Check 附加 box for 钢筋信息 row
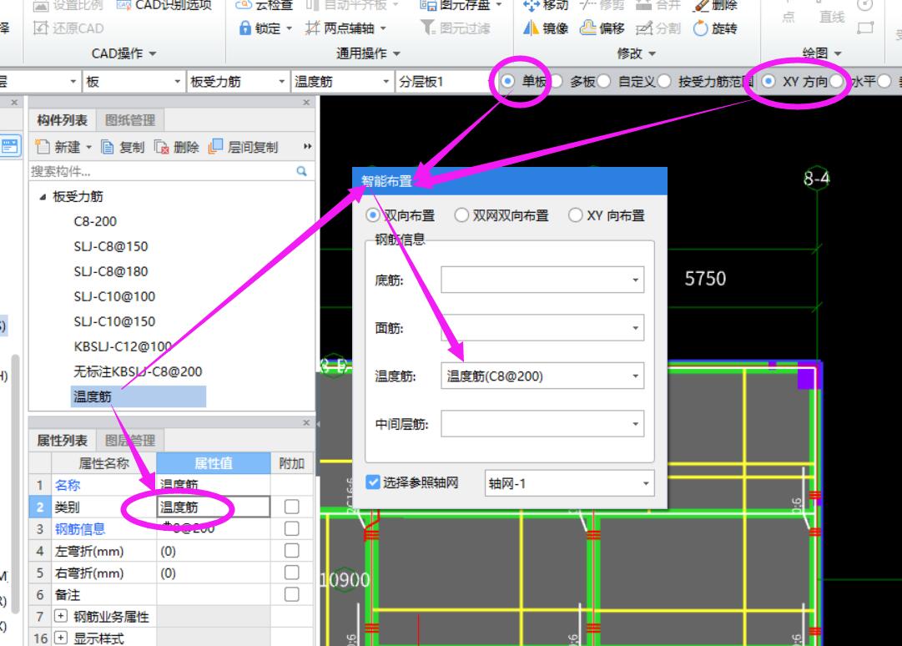This screenshot has width=902, height=646. pos(292,528)
